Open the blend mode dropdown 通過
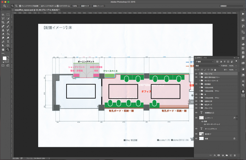Viewport: 246px width, 160px height. [208, 66]
